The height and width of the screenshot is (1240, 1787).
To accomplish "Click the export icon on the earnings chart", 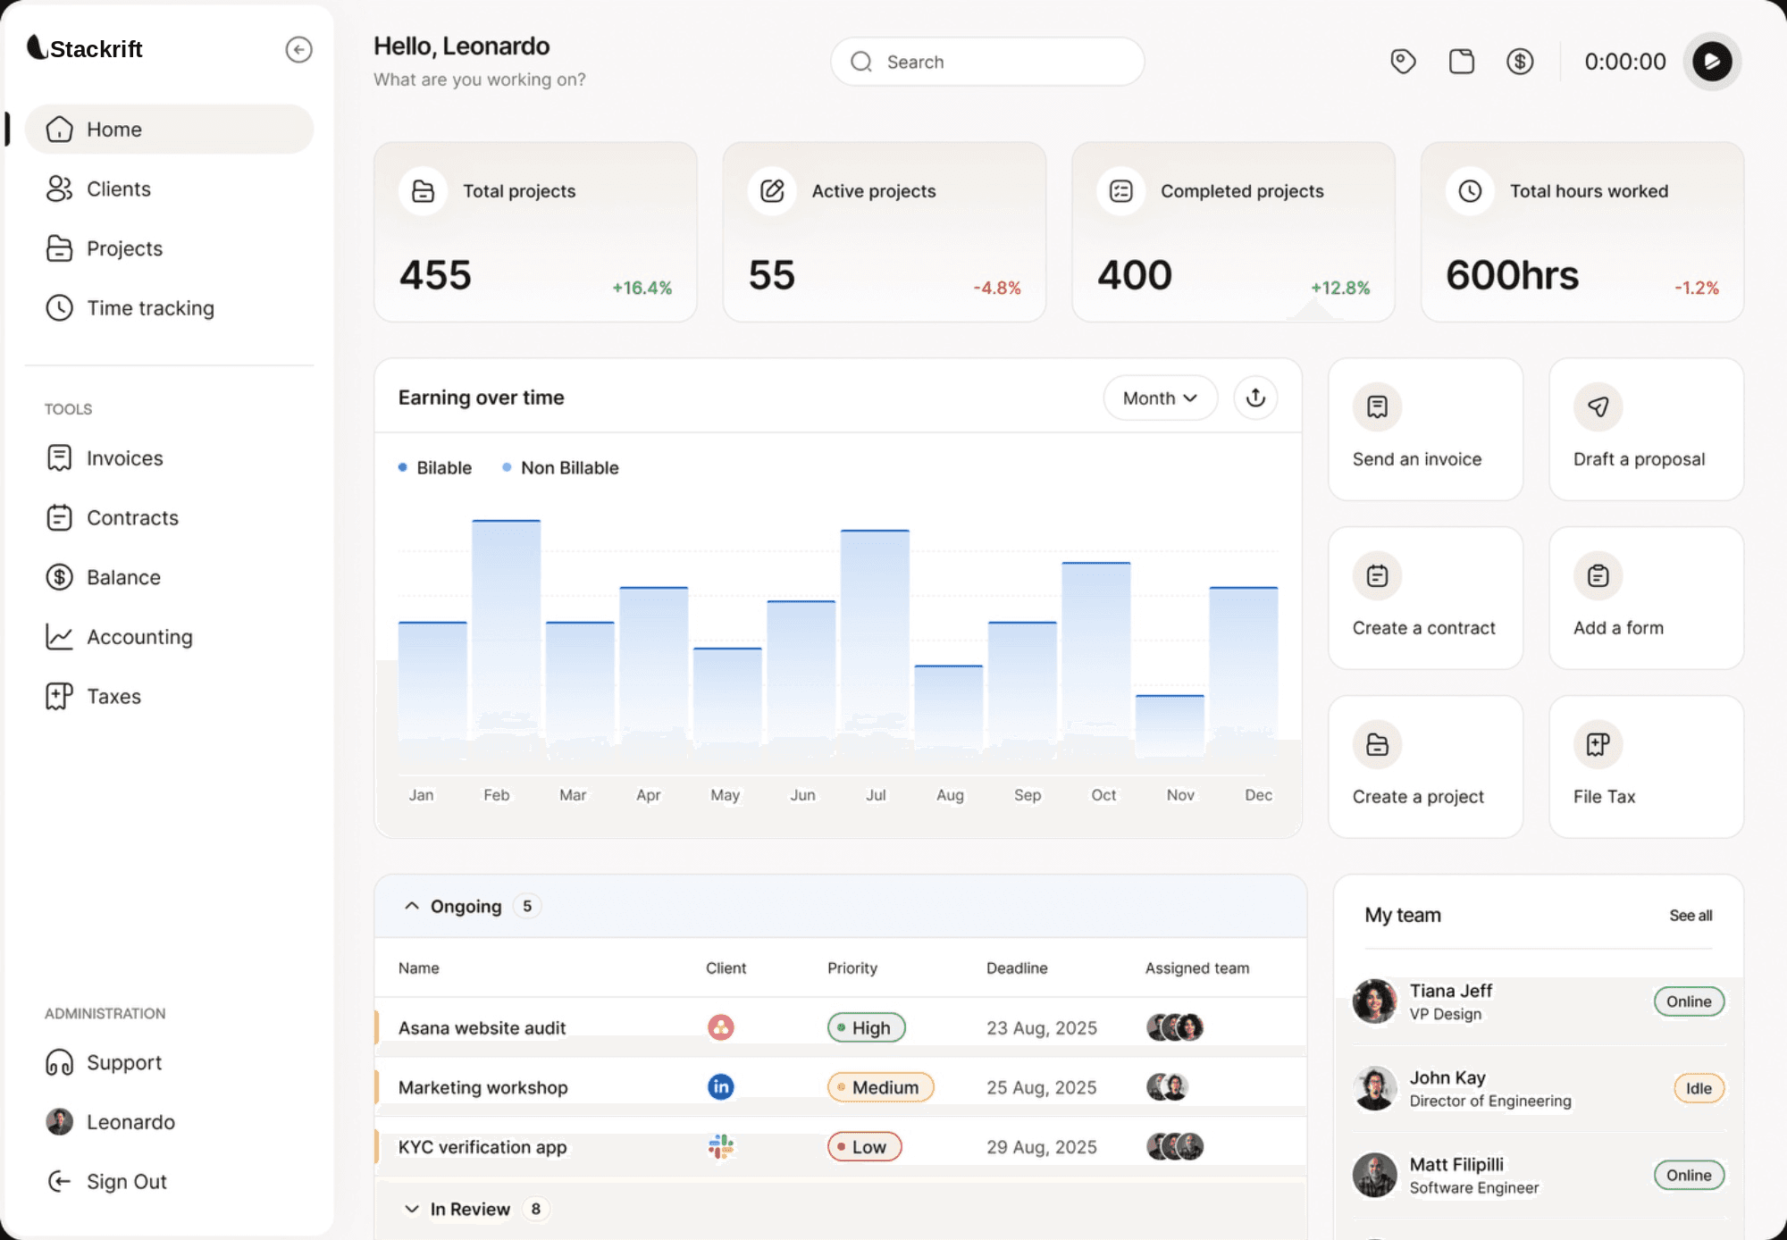I will [x=1255, y=398].
